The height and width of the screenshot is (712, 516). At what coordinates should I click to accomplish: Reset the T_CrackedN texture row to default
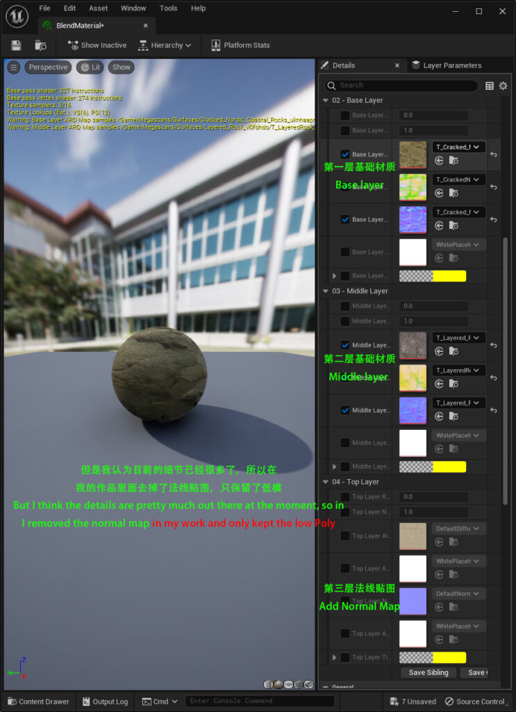pyautogui.click(x=494, y=186)
